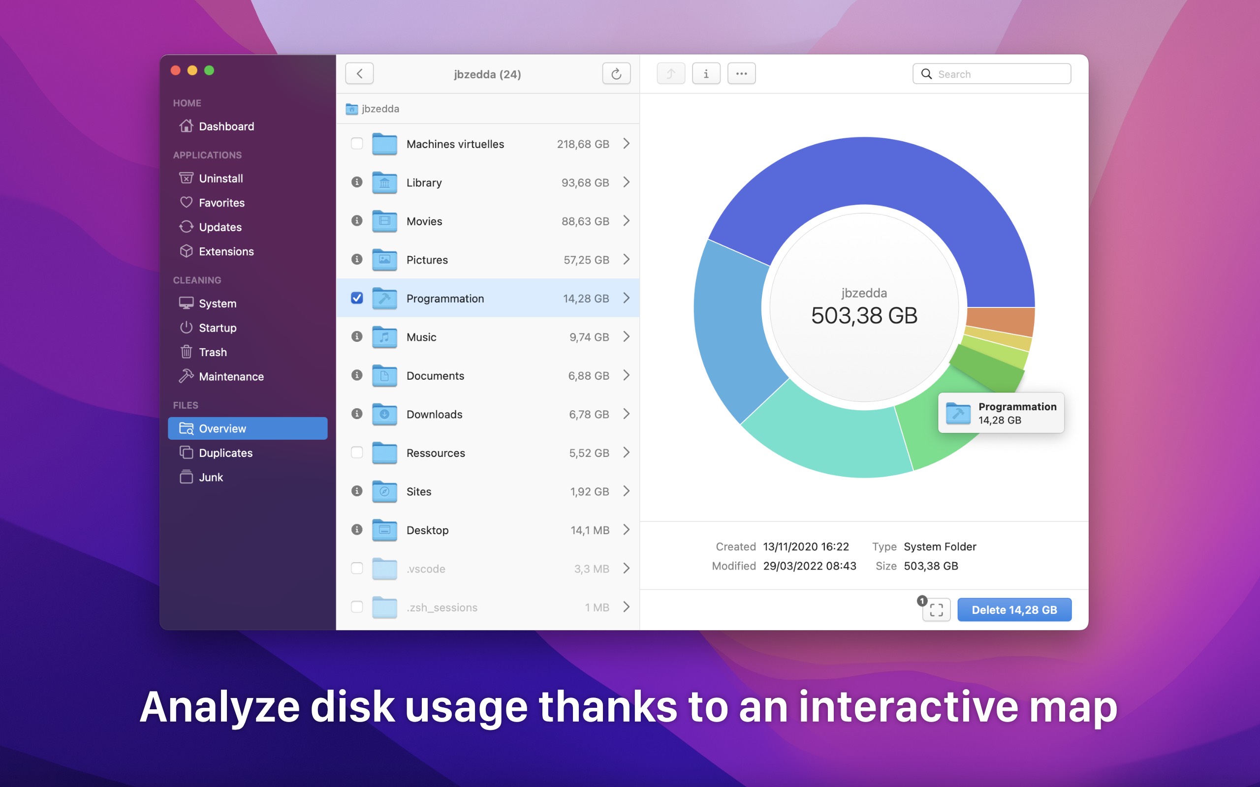
Task: Expand the Pictures folder chevron
Action: [x=627, y=259]
